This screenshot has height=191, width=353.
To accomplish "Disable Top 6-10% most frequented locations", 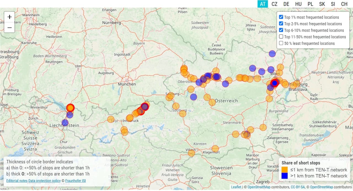I will pos(281,30).
